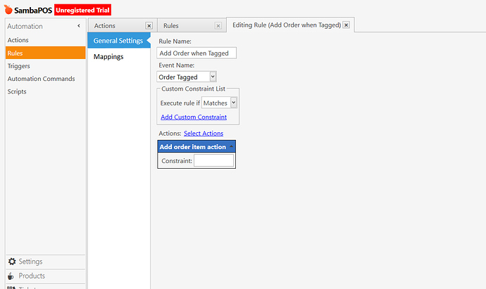Close the Rules tab
The height and width of the screenshot is (289, 486).
tap(218, 26)
